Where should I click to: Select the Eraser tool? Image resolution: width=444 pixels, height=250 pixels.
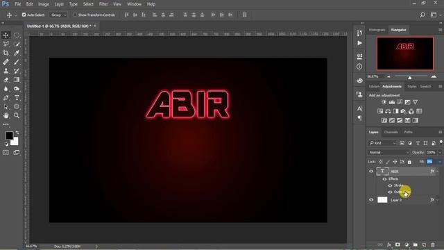(6, 80)
